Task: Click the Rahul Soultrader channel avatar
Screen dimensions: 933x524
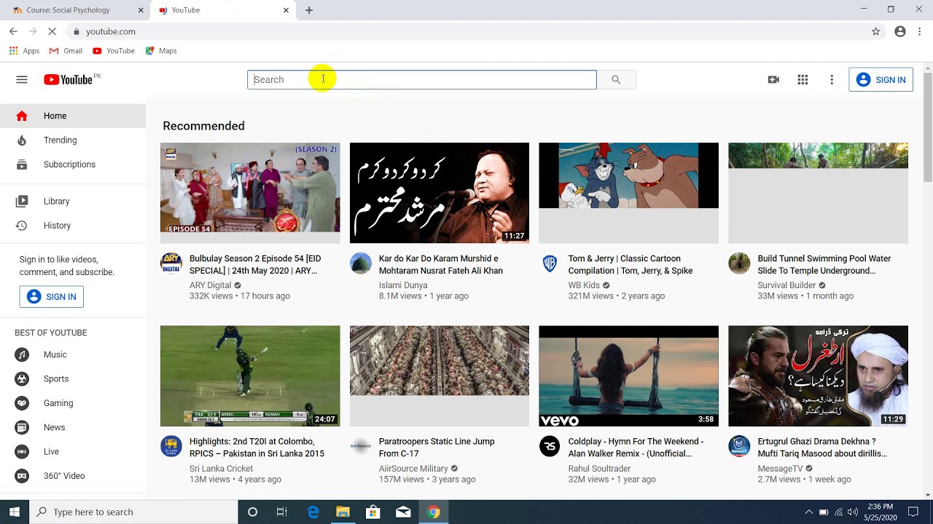Action: pos(550,446)
